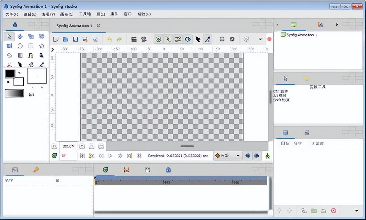Select the Smooth Move tool
Screen dimensions: 366x220
coord(20,36)
